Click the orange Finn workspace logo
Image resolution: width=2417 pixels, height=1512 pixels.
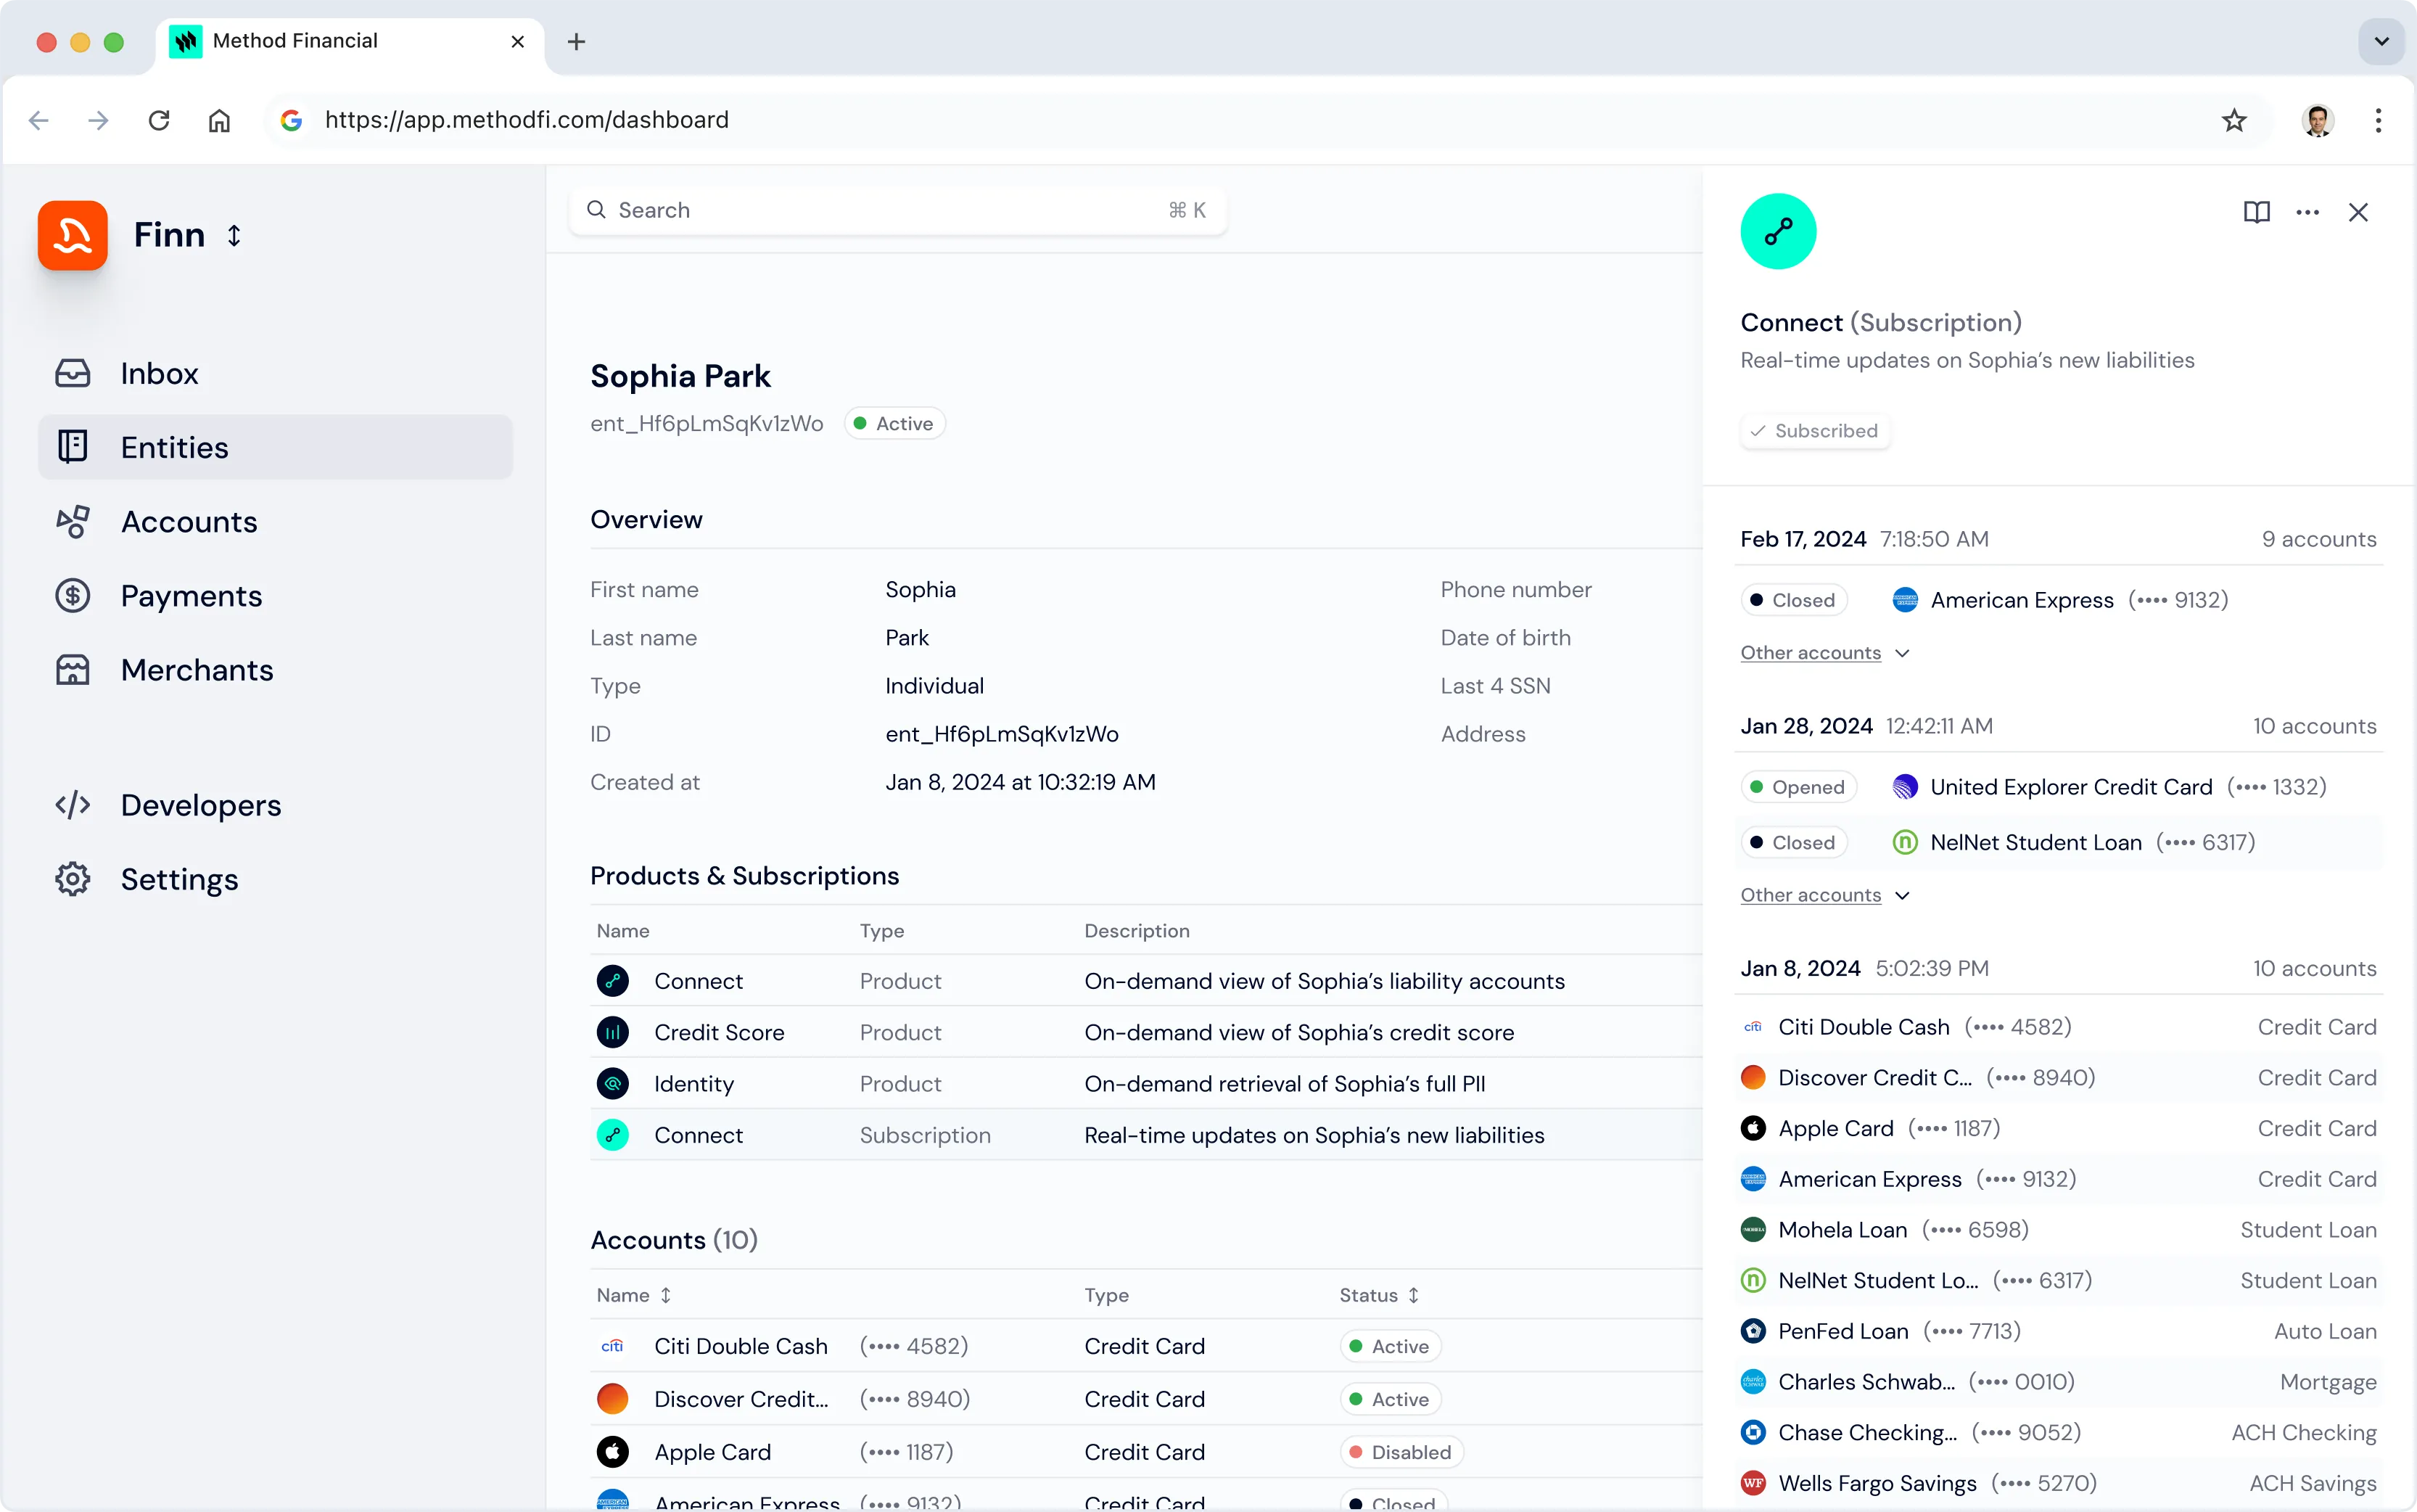pyautogui.click(x=72, y=235)
